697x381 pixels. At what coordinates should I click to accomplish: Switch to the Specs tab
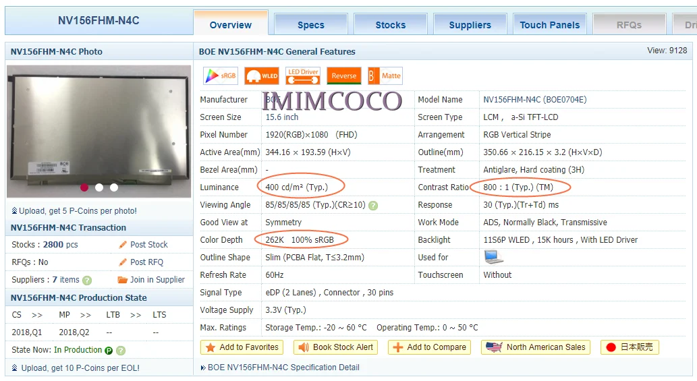[x=311, y=24]
